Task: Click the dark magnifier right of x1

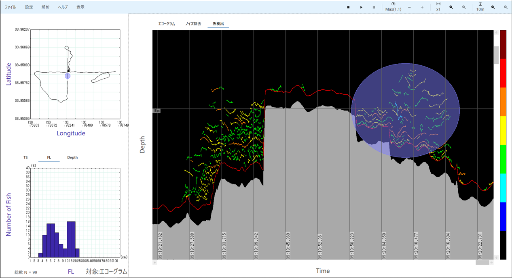Action: click(x=451, y=7)
